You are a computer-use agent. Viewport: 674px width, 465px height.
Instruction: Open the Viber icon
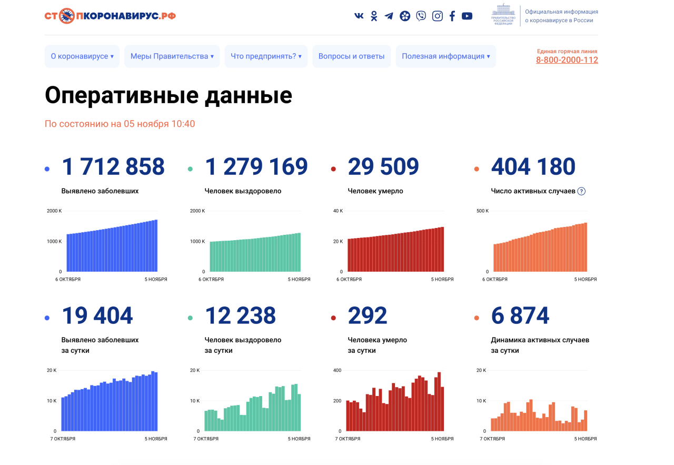point(421,16)
